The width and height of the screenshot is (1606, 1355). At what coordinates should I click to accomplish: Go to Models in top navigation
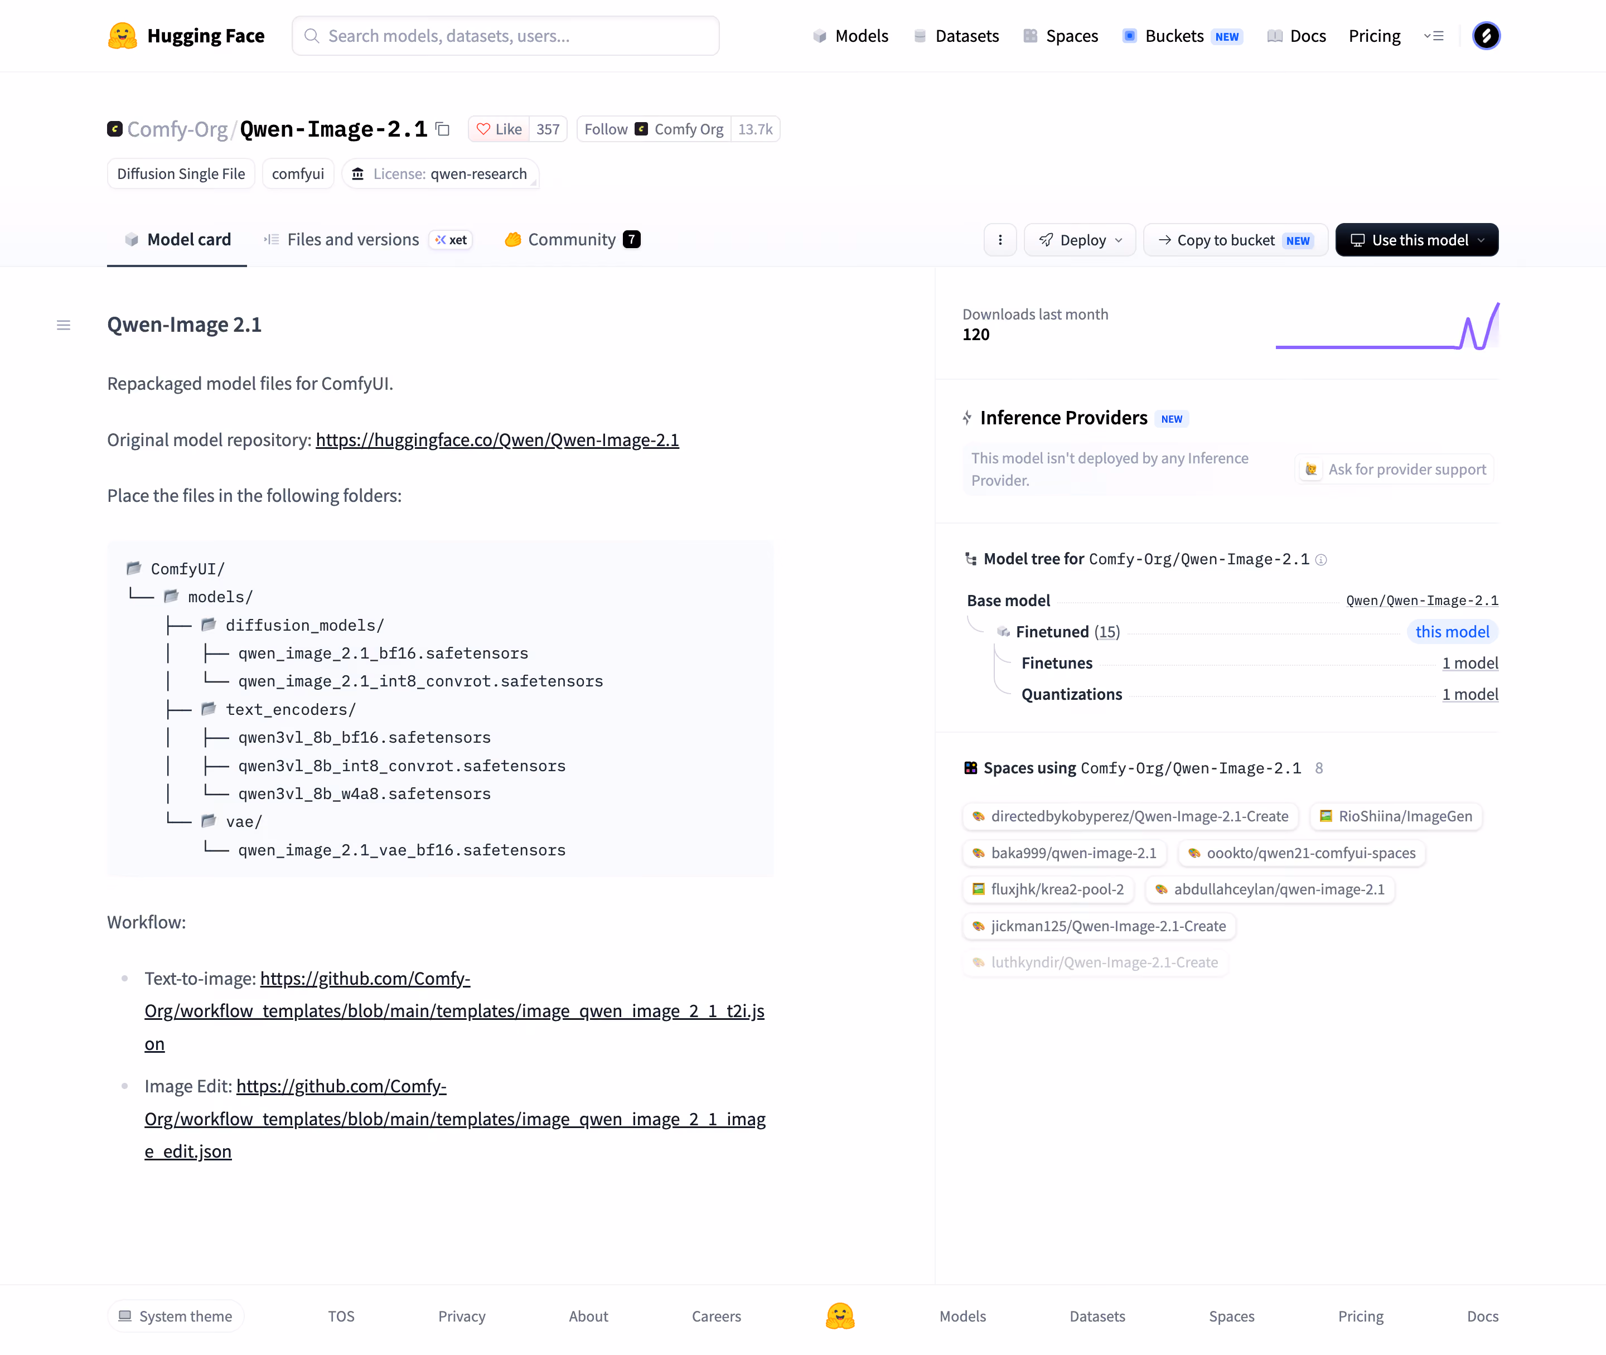[850, 36]
